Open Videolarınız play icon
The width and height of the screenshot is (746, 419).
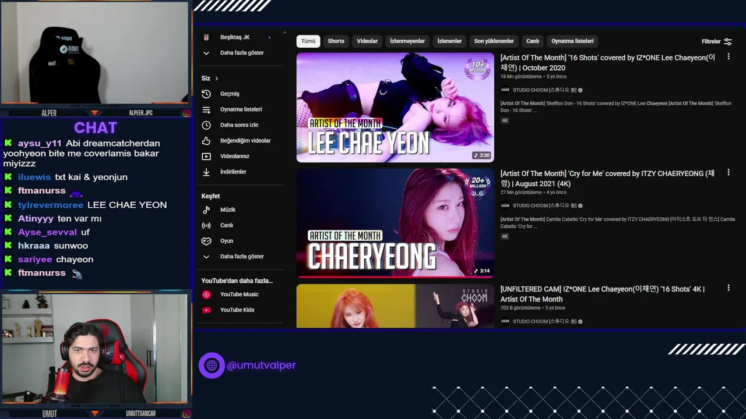[x=206, y=156]
